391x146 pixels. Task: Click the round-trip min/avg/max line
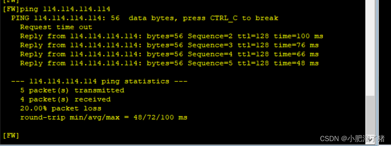pyautogui.click(x=104, y=117)
